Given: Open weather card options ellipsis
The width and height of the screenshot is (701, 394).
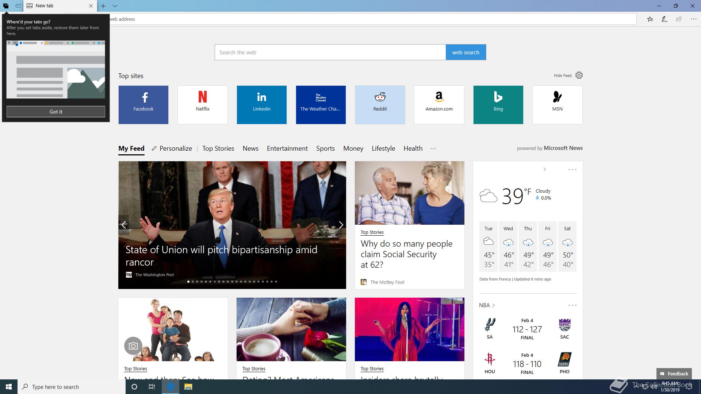Looking at the screenshot, I should click(x=572, y=170).
